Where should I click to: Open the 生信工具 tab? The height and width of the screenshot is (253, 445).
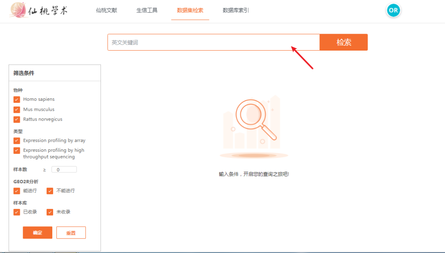[x=147, y=11]
